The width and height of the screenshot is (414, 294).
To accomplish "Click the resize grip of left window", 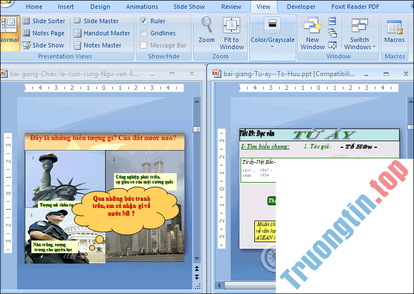I will [197, 286].
